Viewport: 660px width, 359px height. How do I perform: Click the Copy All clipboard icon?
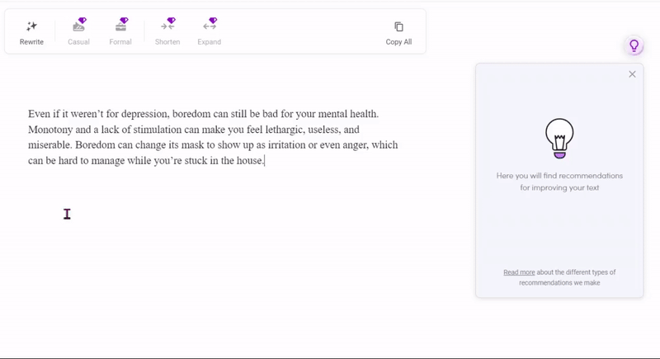[398, 26]
